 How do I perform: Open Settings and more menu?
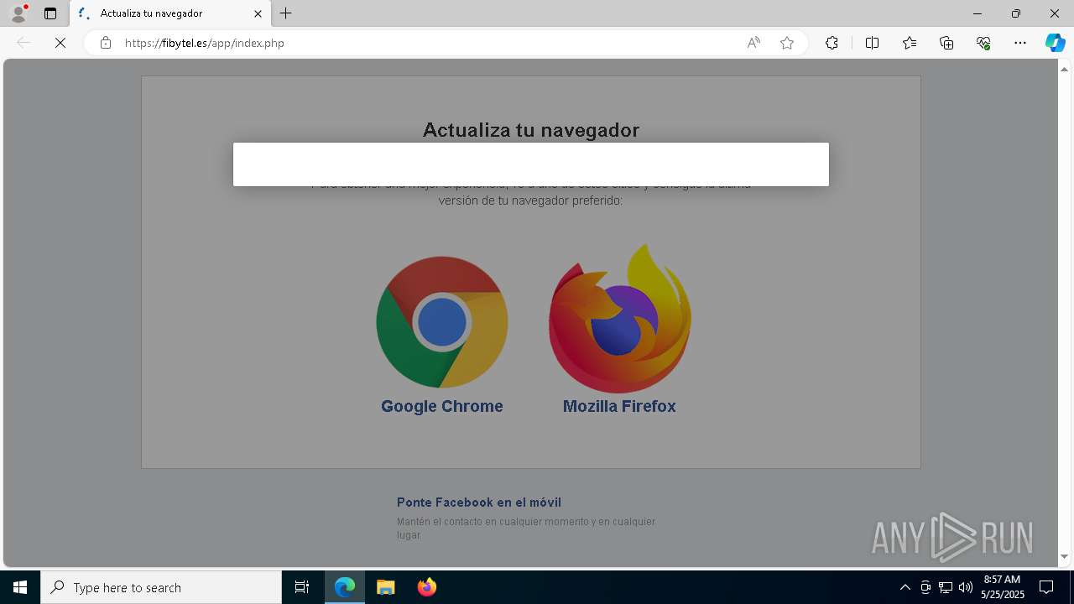click(x=1020, y=43)
